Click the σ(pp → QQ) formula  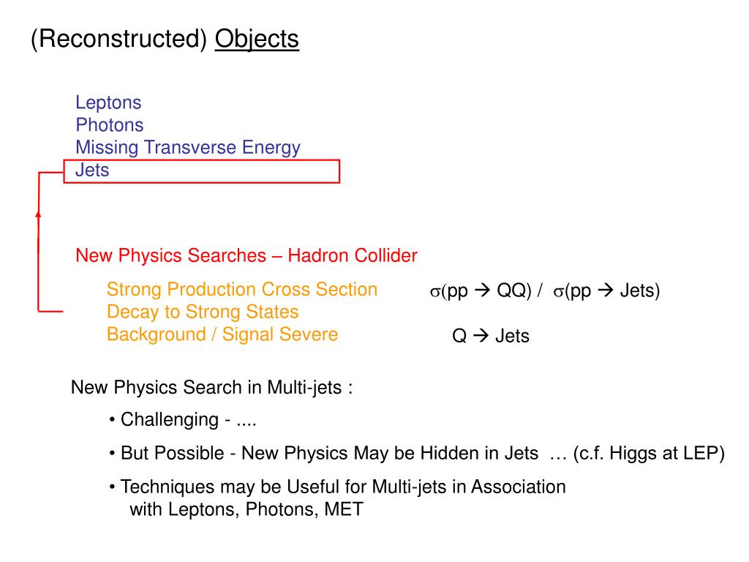481,291
